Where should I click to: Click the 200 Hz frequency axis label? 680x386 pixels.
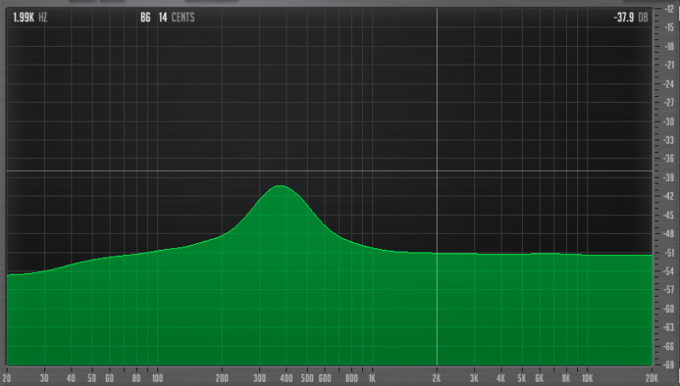pyautogui.click(x=223, y=377)
